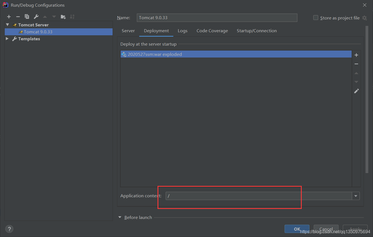The width and height of the screenshot is (373, 237).
Task: Move artifact up in deployment list
Action: coord(356,73)
